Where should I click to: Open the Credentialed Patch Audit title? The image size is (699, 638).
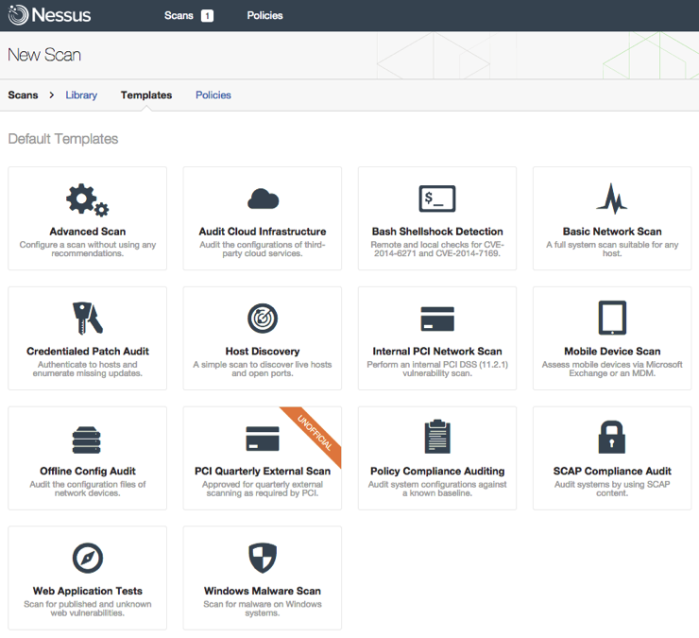tap(87, 351)
